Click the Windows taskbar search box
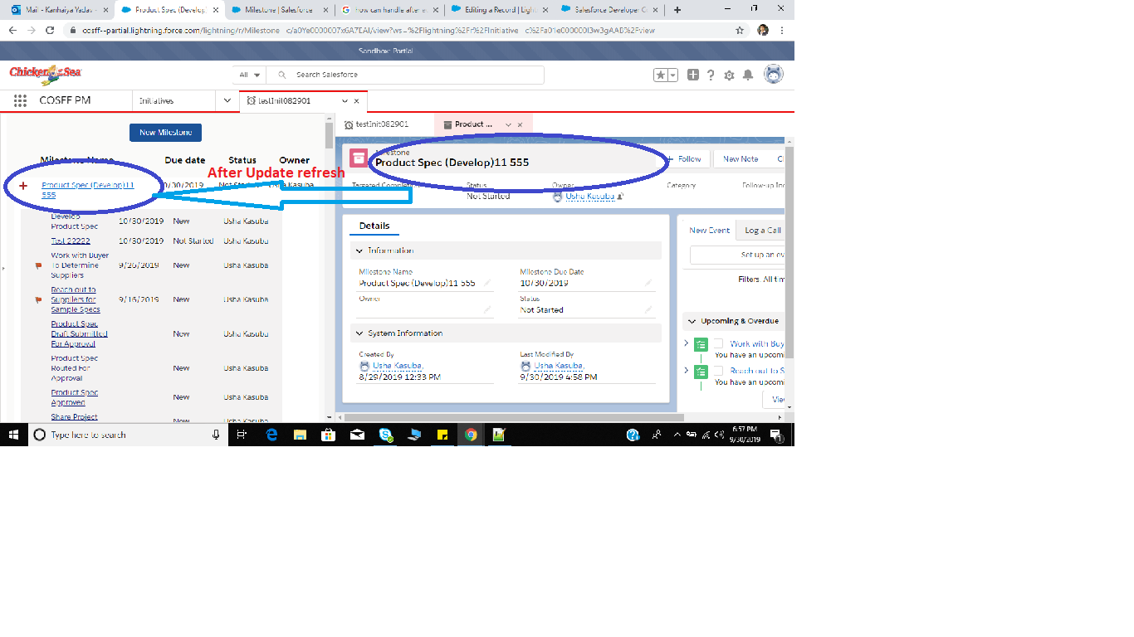 (128, 435)
